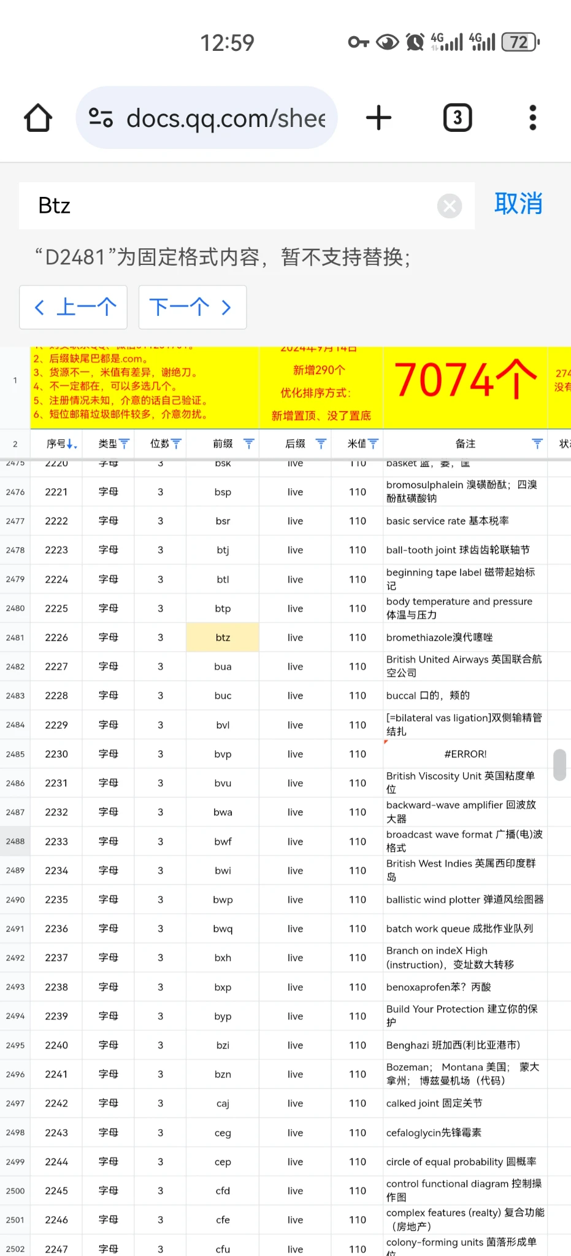571x1256 pixels.
Task: Tap the browser home icon
Action: [x=38, y=118]
